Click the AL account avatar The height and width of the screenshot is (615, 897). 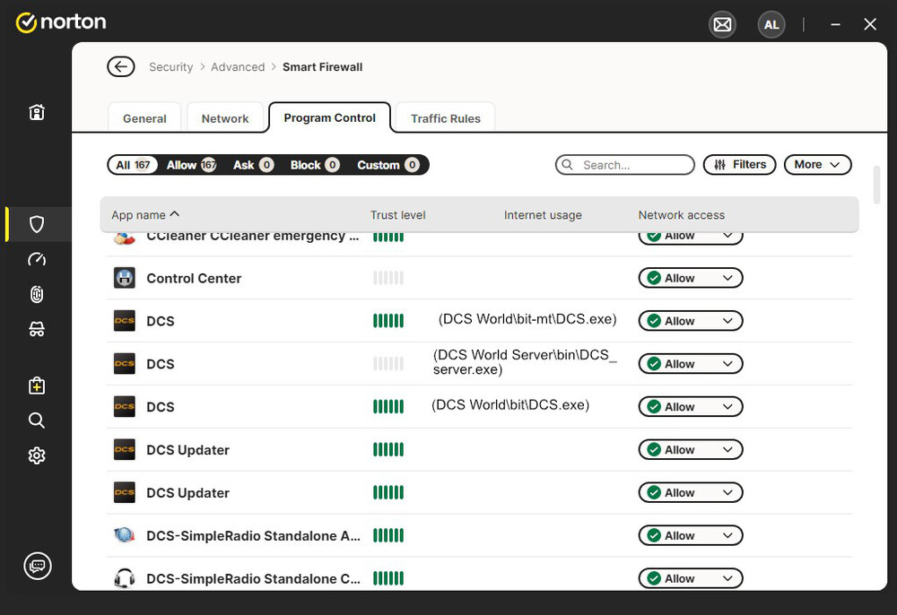[771, 24]
